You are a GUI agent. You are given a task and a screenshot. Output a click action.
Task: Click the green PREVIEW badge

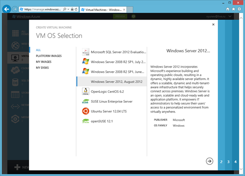click(120, 16)
